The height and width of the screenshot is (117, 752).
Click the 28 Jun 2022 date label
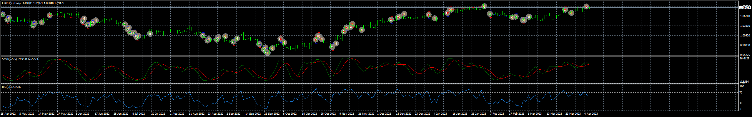pyautogui.click(x=121, y=113)
